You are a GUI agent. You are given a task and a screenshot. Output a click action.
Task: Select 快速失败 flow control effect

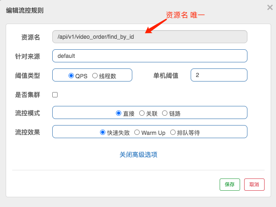coord(103,132)
